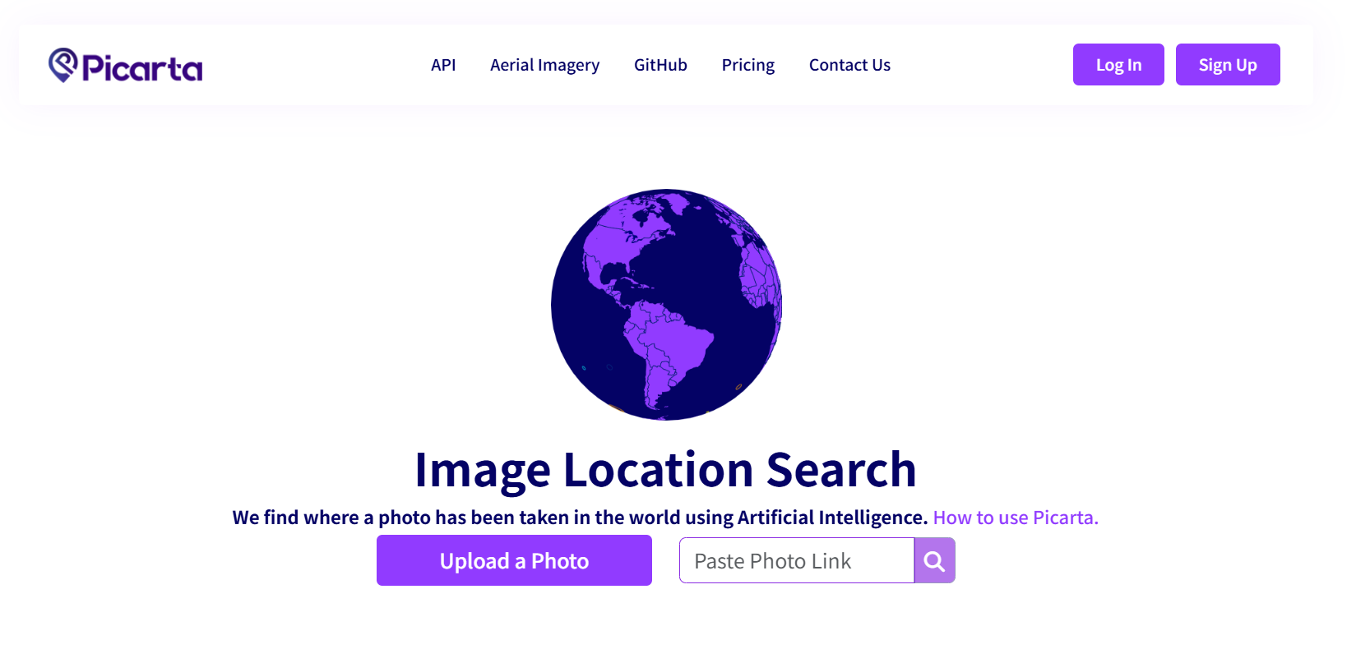View the Pricing page
1370x649 pixels.
pos(748,65)
